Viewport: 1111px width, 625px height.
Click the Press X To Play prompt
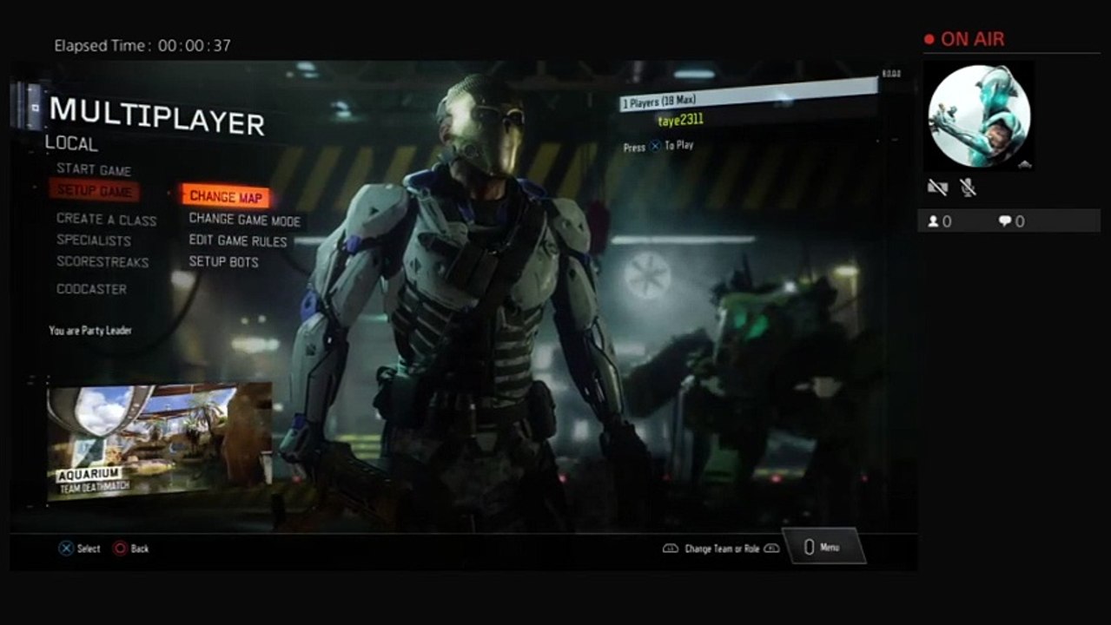(658, 147)
